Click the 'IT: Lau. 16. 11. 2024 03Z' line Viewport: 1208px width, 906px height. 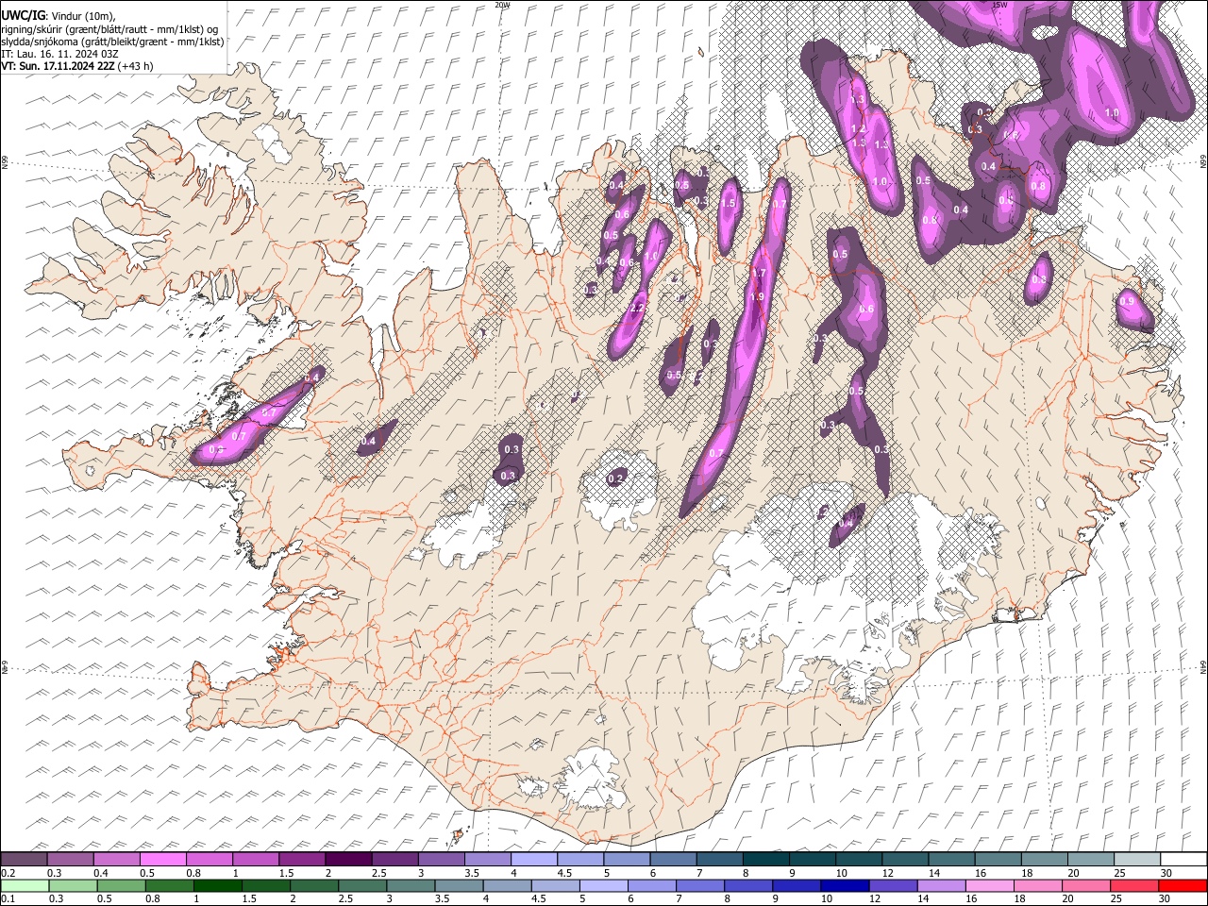(x=59, y=54)
